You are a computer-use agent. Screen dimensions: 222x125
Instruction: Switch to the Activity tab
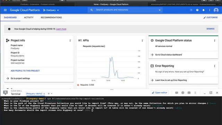28,17
